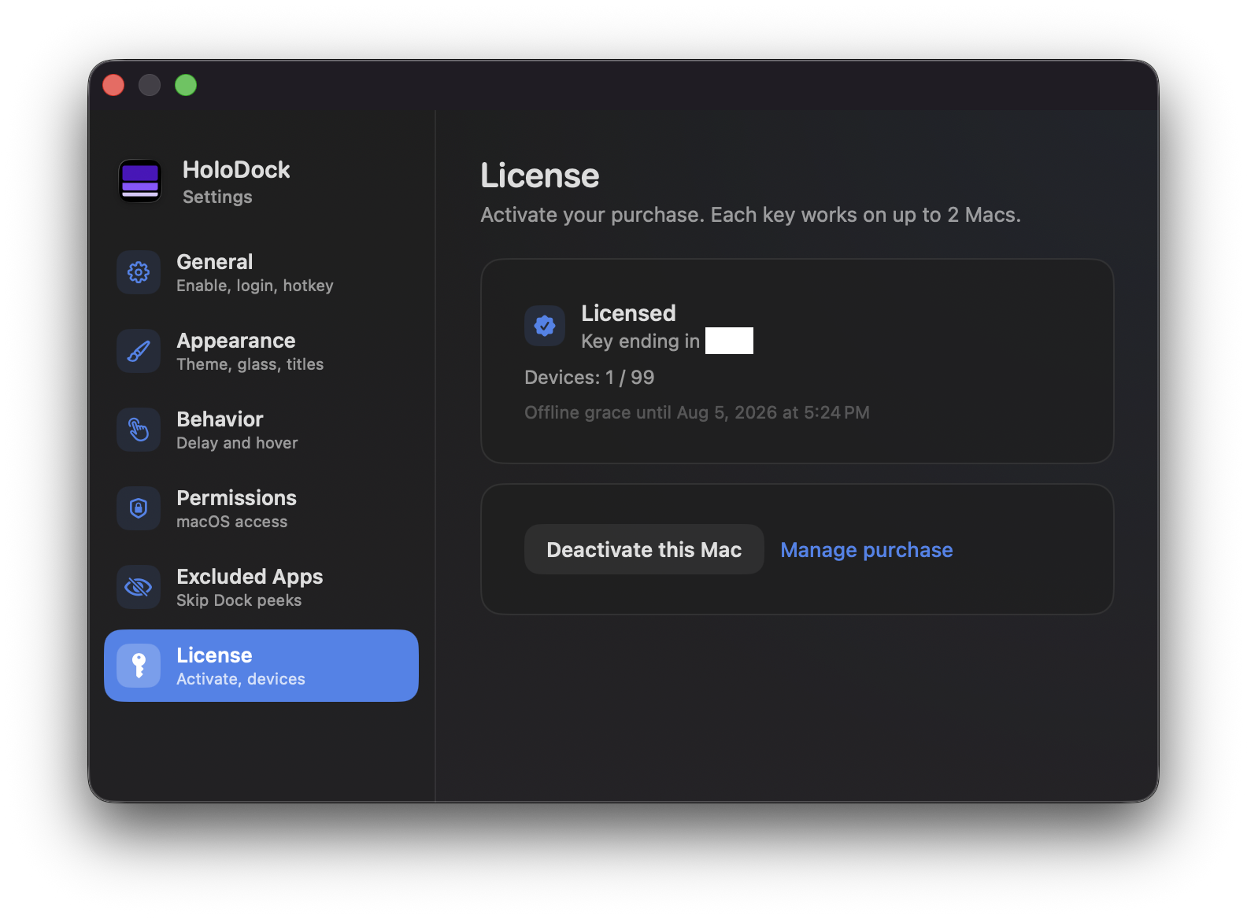1247x919 pixels.
Task: Click the License key icon
Action: tap(139, 666)
